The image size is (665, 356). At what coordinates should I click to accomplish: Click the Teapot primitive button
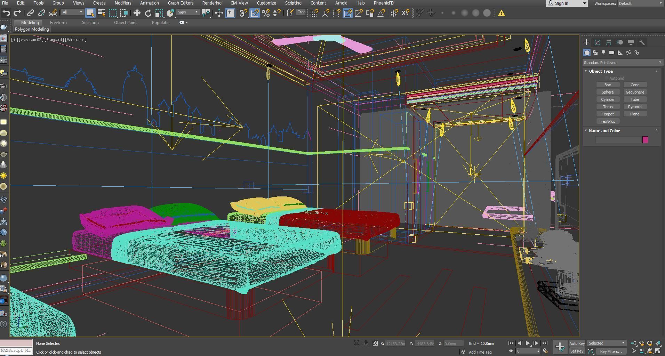(x=608, y=114)
